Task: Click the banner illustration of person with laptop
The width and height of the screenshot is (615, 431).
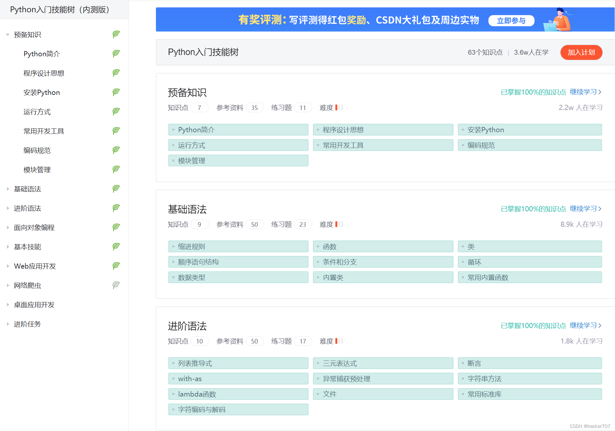Action: click(558, 20)
